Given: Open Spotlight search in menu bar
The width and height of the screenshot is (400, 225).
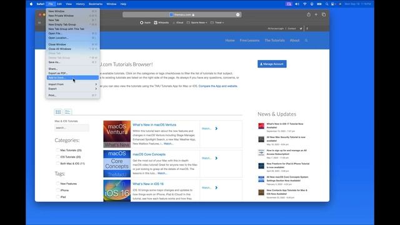Looking at the screenshot, I should coord(327,4).
